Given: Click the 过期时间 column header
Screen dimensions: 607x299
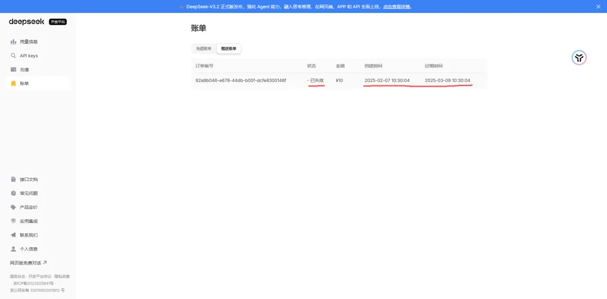Looking at the screenshot, I should tap(433, 66).
